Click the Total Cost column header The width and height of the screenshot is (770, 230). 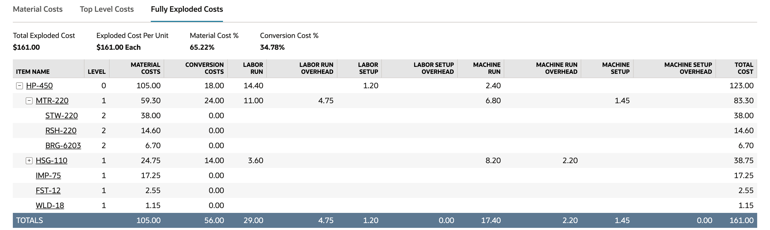(x=737, y=68)
